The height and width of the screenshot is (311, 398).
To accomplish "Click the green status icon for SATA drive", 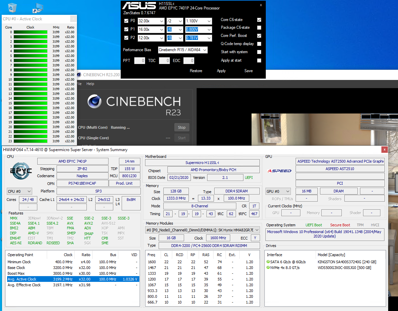I will coord(268,262).
